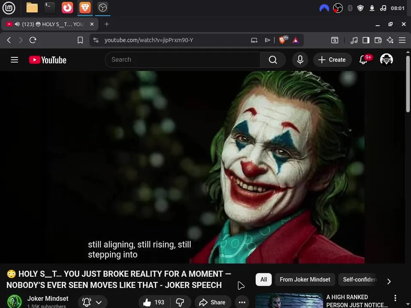Open the Joker Mindset channel avatar
411x308 pixels.
point(15,302)
